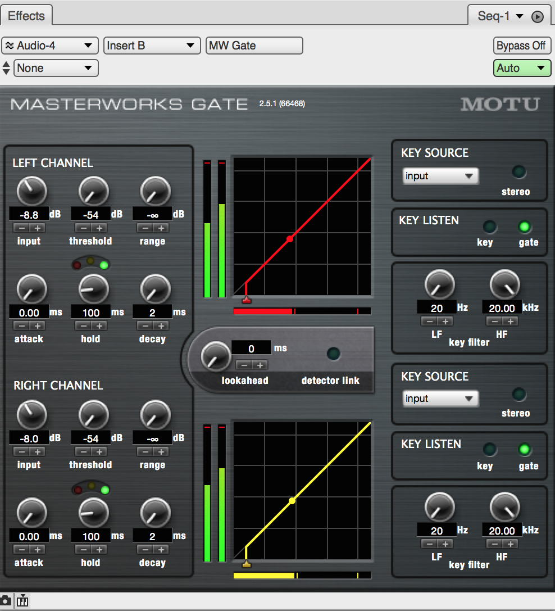Click the up-down preset stepper arrows beside None
The height and width of the screenshot is (611, 555).
(6, 68)
